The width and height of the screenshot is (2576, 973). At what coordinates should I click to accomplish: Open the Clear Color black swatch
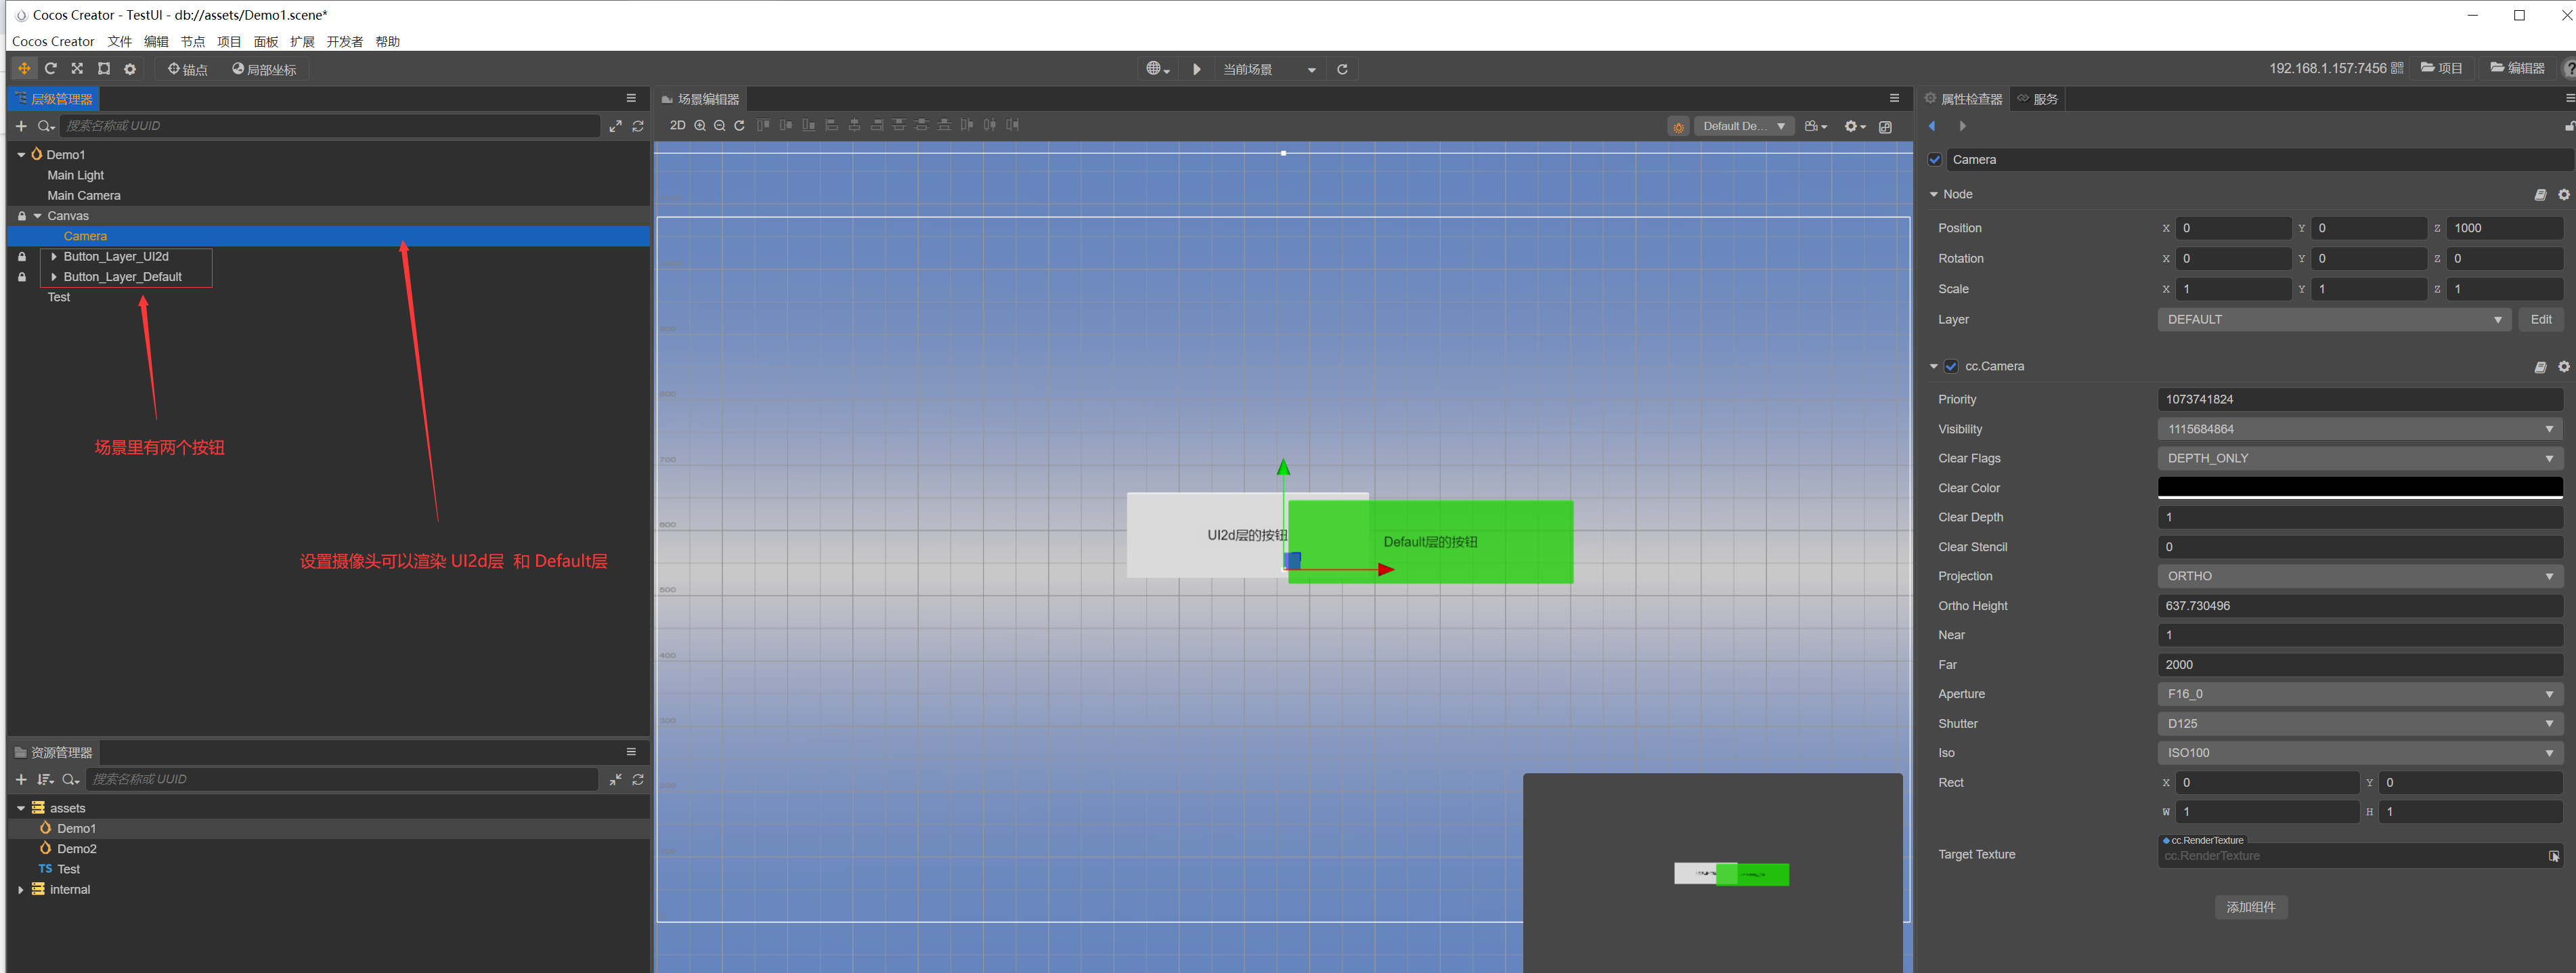[2359, 487]
